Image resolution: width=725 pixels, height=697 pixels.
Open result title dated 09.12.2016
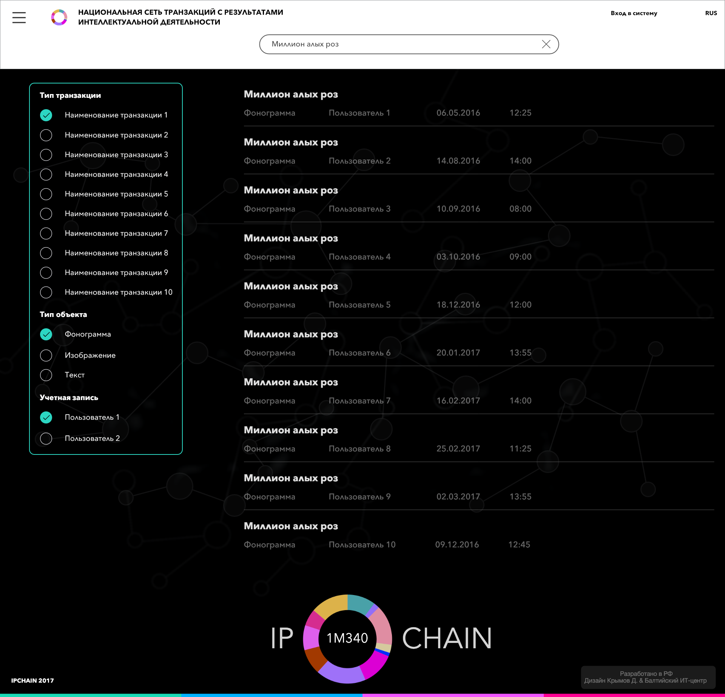point(291,526)
